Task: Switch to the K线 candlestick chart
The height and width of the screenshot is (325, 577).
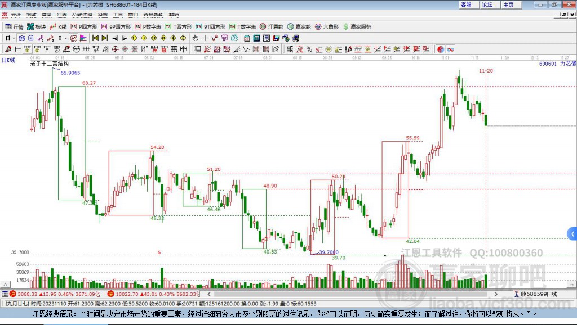Action: tap(58, 27)
